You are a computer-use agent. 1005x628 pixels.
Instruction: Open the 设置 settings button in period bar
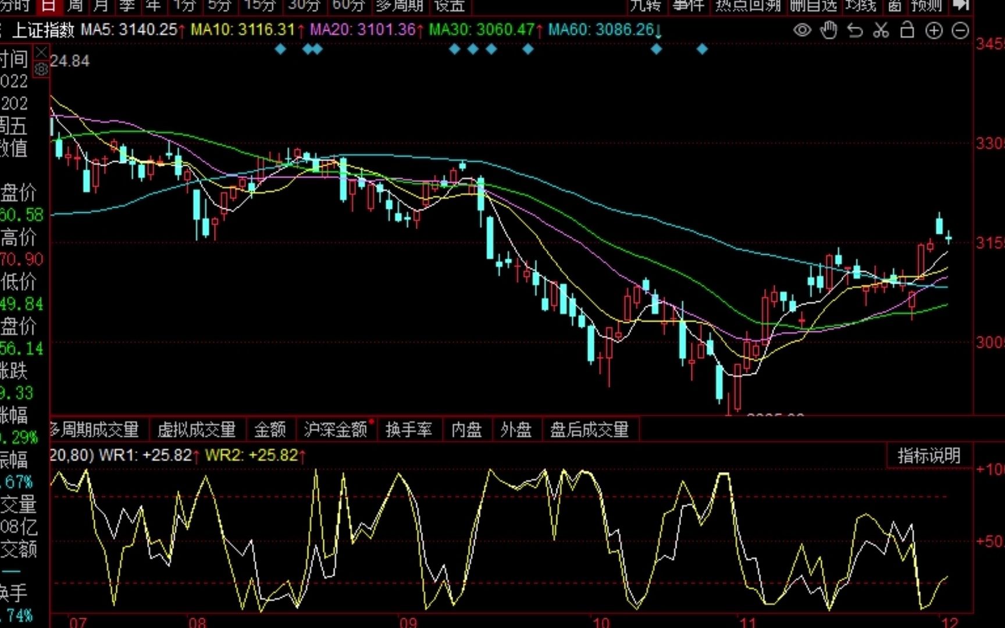(x=450, y=5)
